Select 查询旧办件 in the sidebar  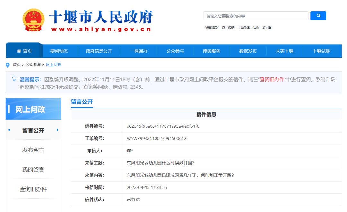pos(33,189)
